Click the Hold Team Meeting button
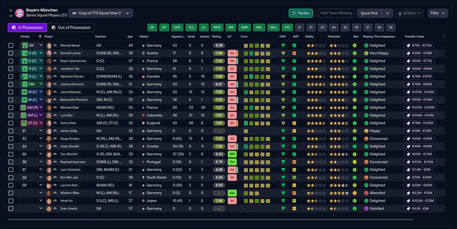Image resolution: width=457 pixels, height=229 pixels. 336,13
